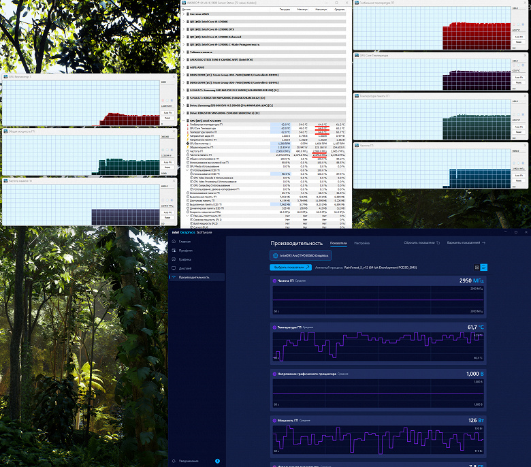The image size is (531, 467).
Task: Select GPU Core Температура sensor row
Action: click(265, 129)
